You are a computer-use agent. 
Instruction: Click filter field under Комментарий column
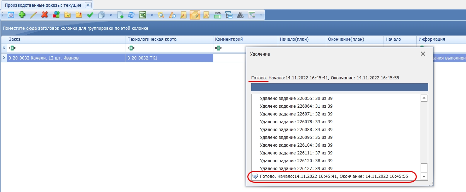(230, 48)
